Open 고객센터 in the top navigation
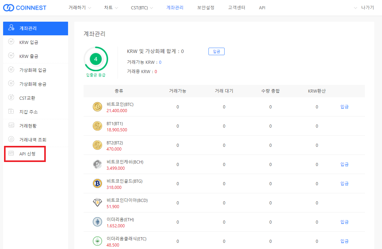382x249 pixels. point(237,8)
